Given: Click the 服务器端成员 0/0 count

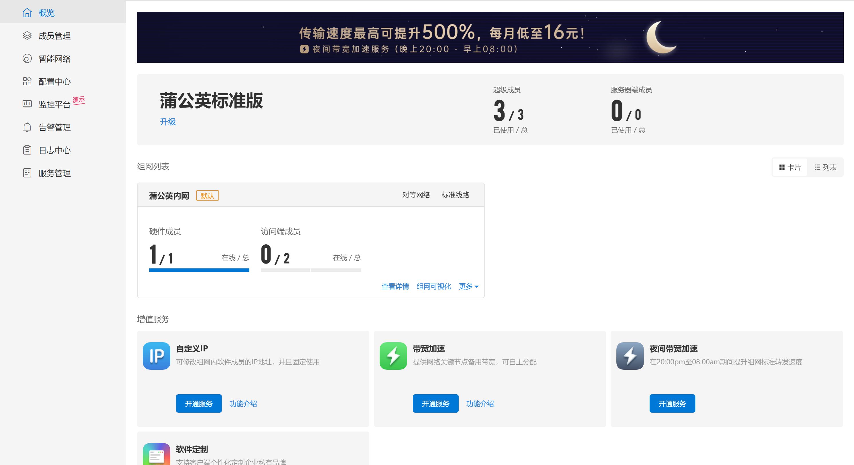Looking at the screenshot, I should (626, 111).
